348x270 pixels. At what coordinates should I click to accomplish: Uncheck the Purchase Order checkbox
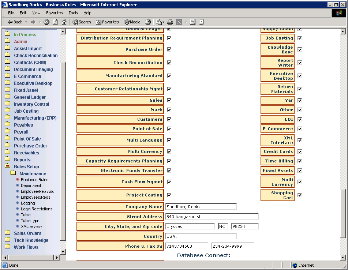[x=169, y=49]
